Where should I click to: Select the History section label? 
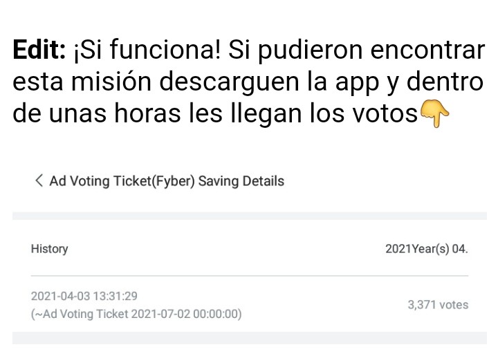(49, 249)
